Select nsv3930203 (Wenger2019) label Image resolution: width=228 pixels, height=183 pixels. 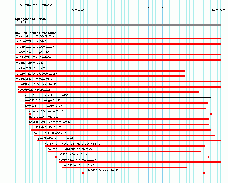43,100
